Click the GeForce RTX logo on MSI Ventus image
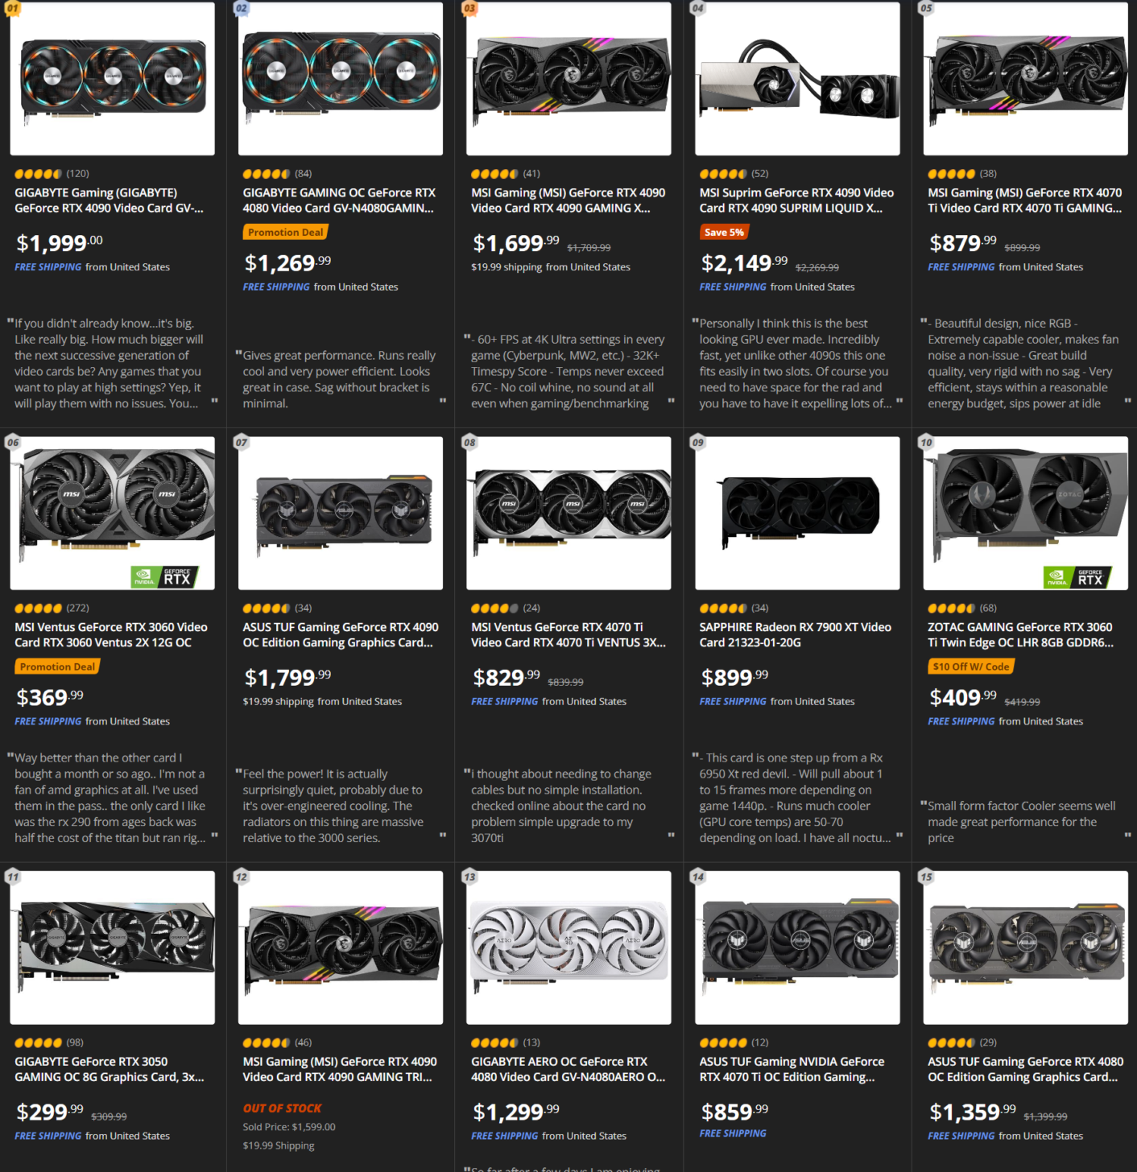The height and width of the screenshot is (1172, 1137). coord(165,577)
